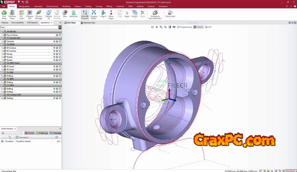Viewport: 297px width, 172px height.
Task: Select the Custom view mode in viewport
Action: click(x=198, y=27)
